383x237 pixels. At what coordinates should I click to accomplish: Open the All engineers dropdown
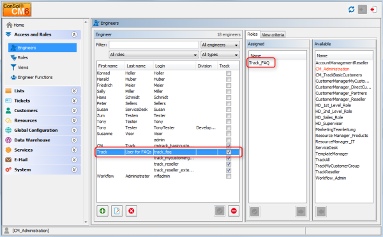(220, 45)
